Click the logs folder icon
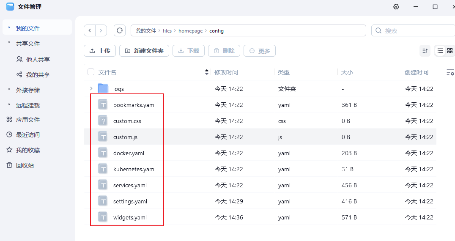This screenshot has height=241, width=455. pos(103,88)
